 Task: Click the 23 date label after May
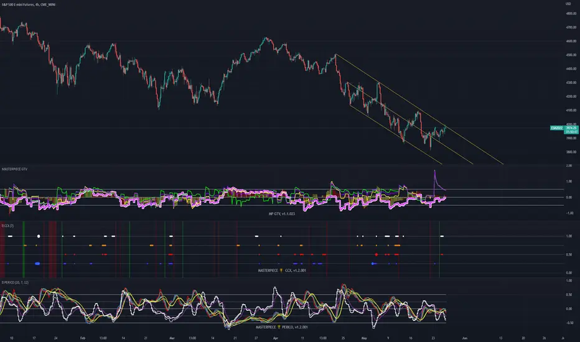coord(433,338)
